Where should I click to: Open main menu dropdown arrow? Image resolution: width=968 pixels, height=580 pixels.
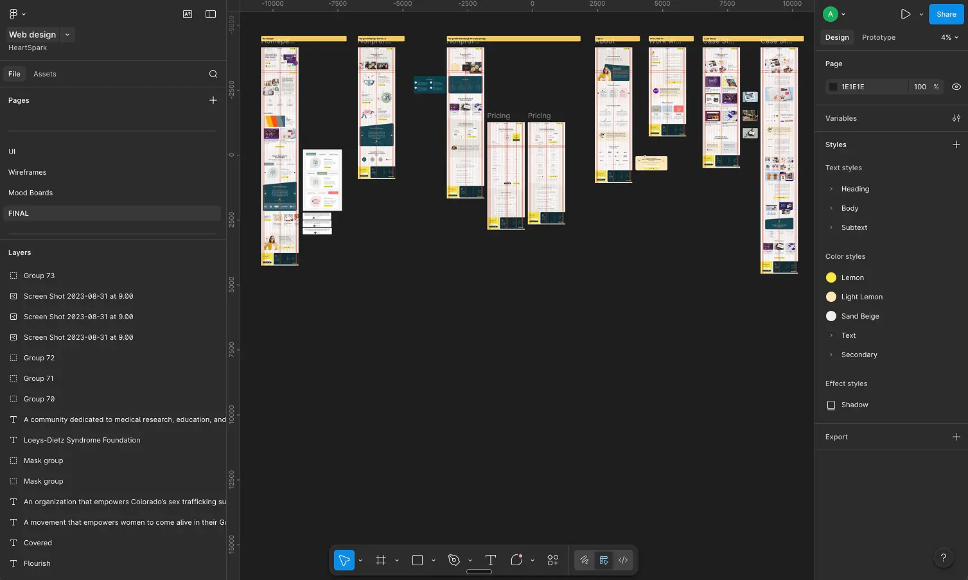pyautogui.click(x=24, y=14)
